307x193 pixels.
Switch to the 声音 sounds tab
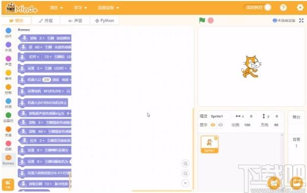[x=75, y=20]
